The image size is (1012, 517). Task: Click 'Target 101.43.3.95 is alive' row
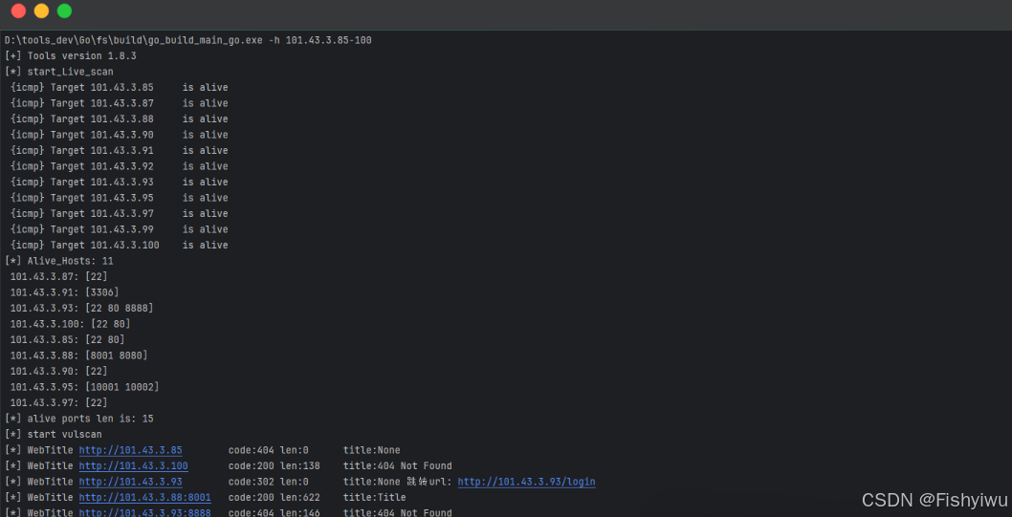coord(120,198)
